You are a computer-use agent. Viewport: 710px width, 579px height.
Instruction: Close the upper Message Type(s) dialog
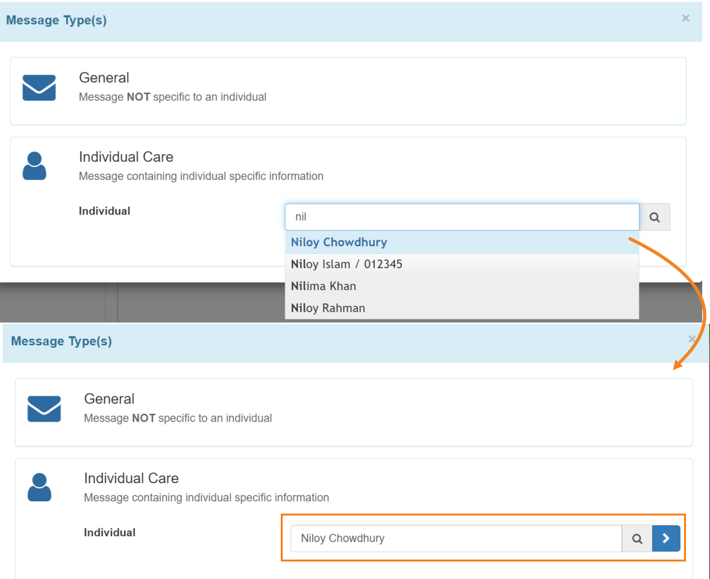click(x=685, y=19)
